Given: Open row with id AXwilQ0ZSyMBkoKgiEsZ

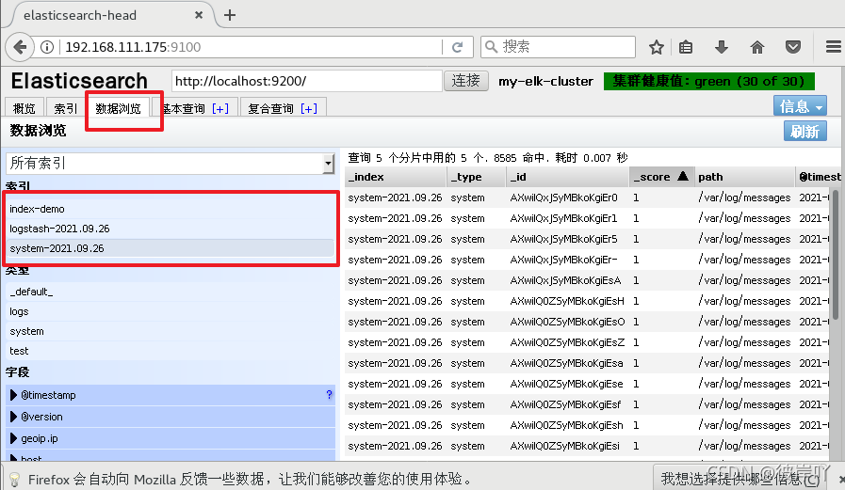Looking at the screenshot, I should [587, 342].
